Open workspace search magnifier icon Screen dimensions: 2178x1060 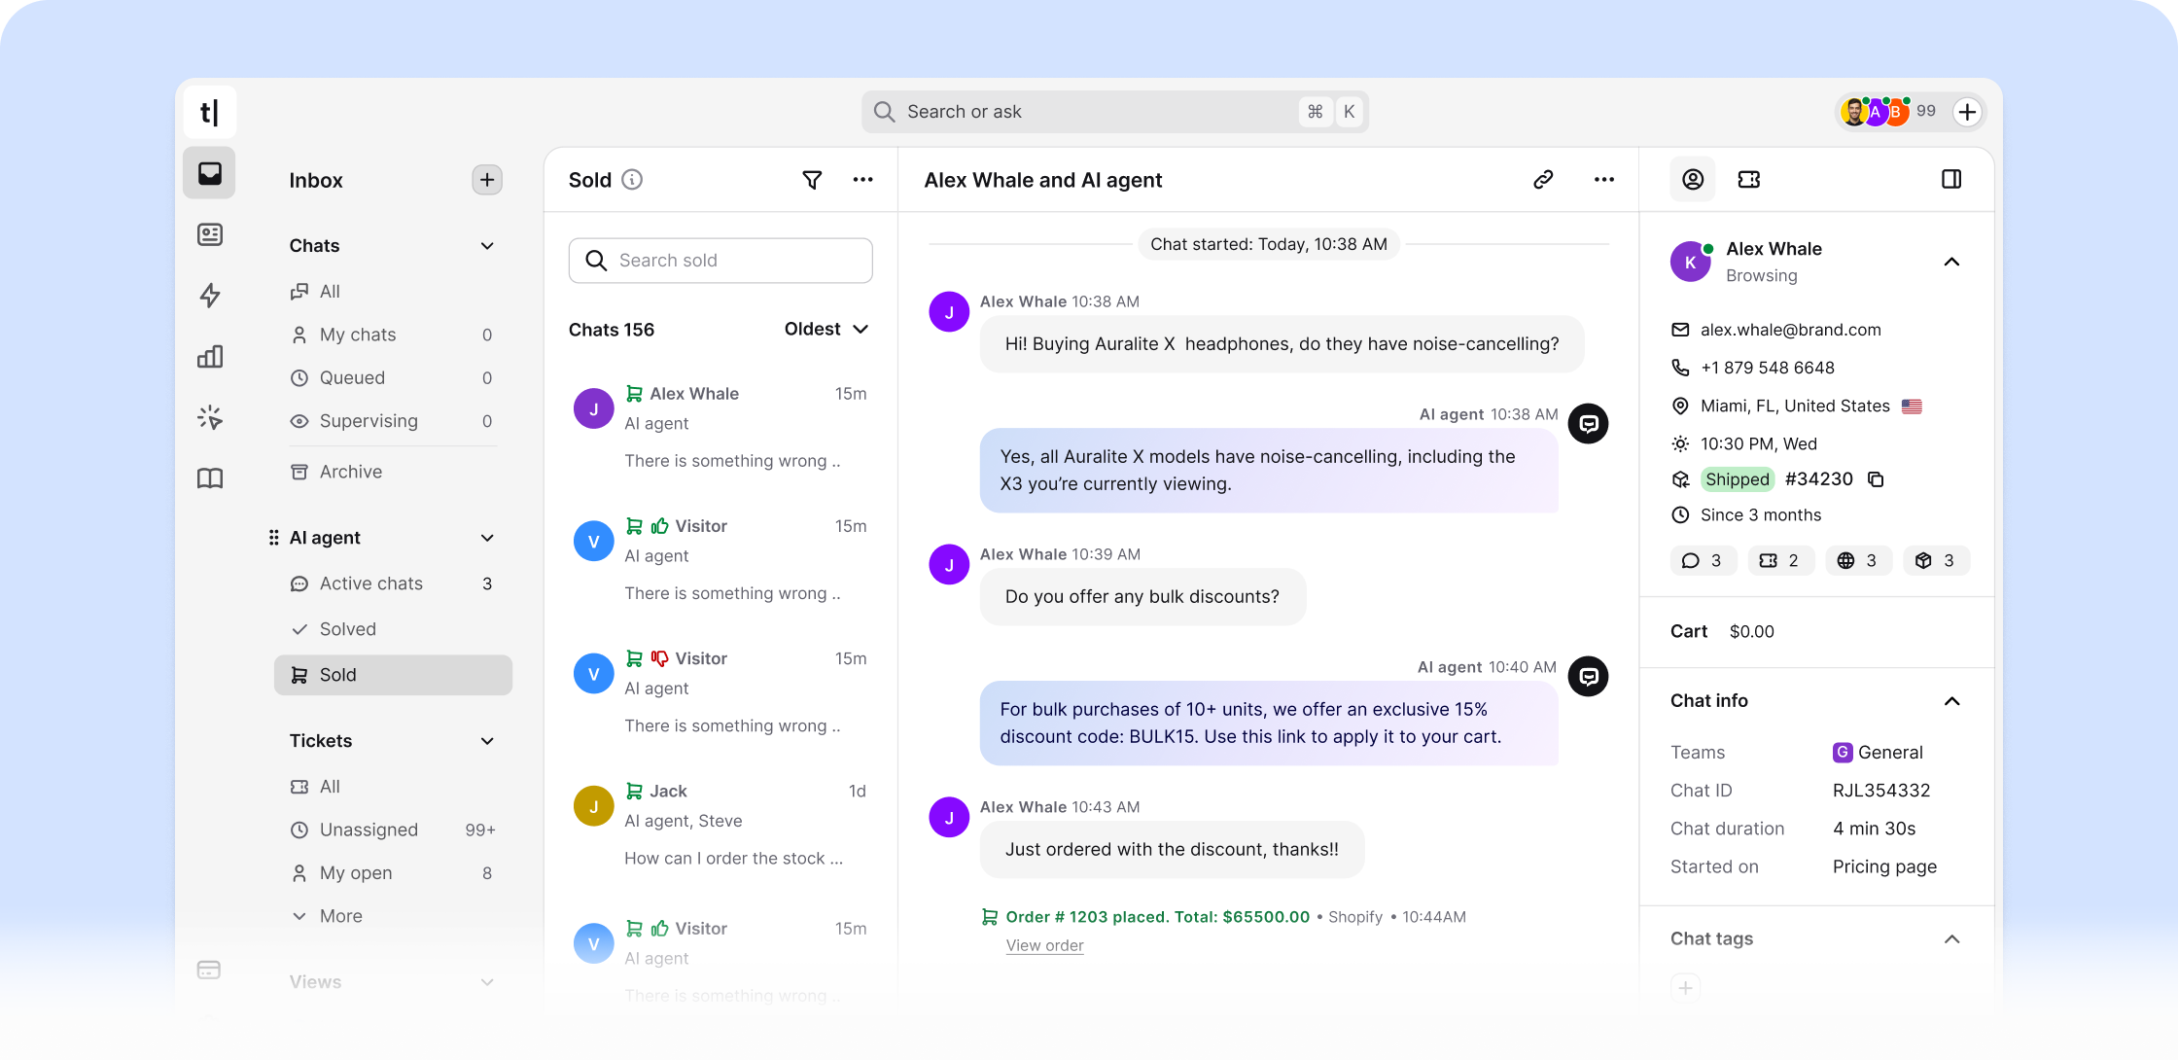coord(883,111)
